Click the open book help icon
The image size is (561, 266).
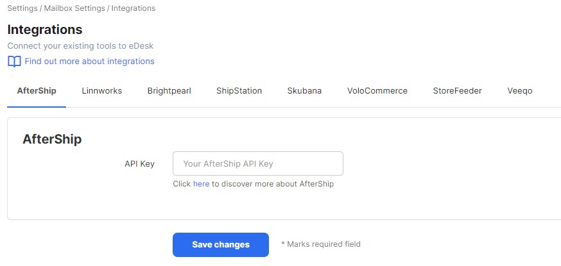[x=14, y=62]
